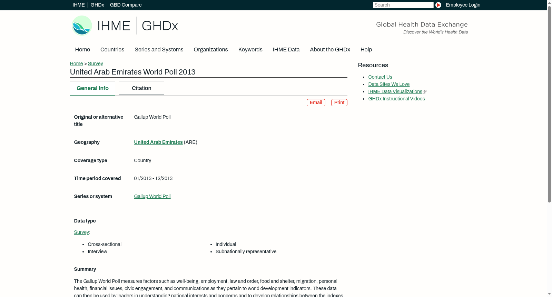Open GBD Compare in top bar

tap(126, 5)
